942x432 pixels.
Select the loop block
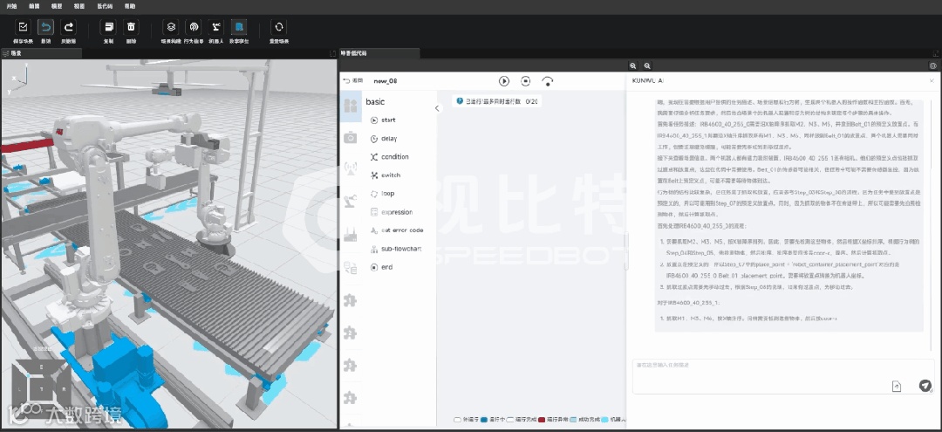pyautogui.click(x=383, y=194)
